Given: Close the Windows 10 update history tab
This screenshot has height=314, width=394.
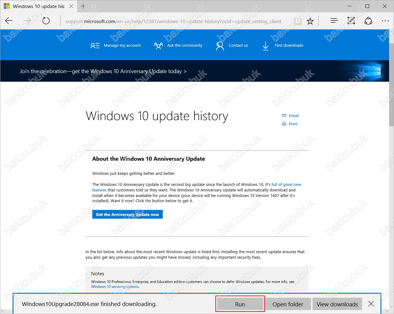Looking at the screenshot, I should pyautogui.click(x=71, y=6).
